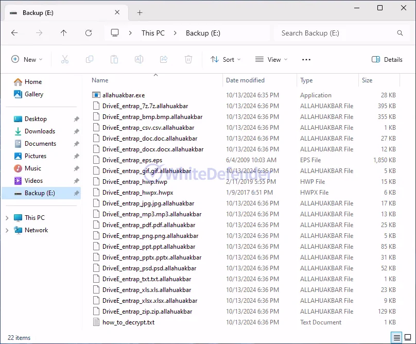Click This PC in address breadcrumb

coord(153,33)
